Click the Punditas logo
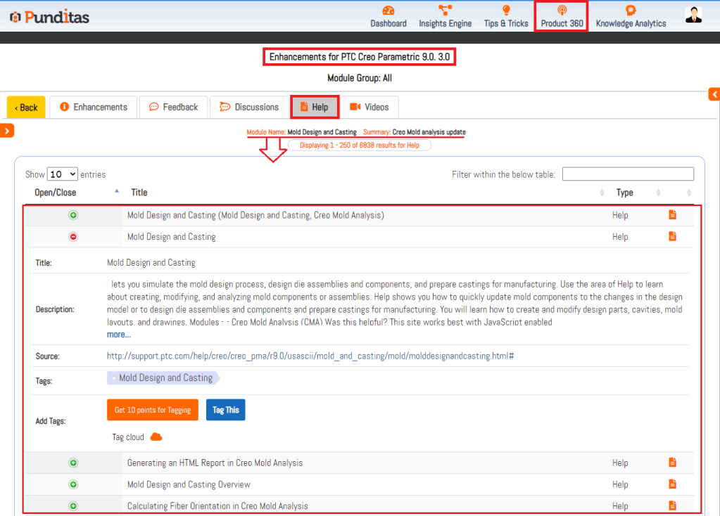Screen dimensions: 720x516 pos(49,17)
